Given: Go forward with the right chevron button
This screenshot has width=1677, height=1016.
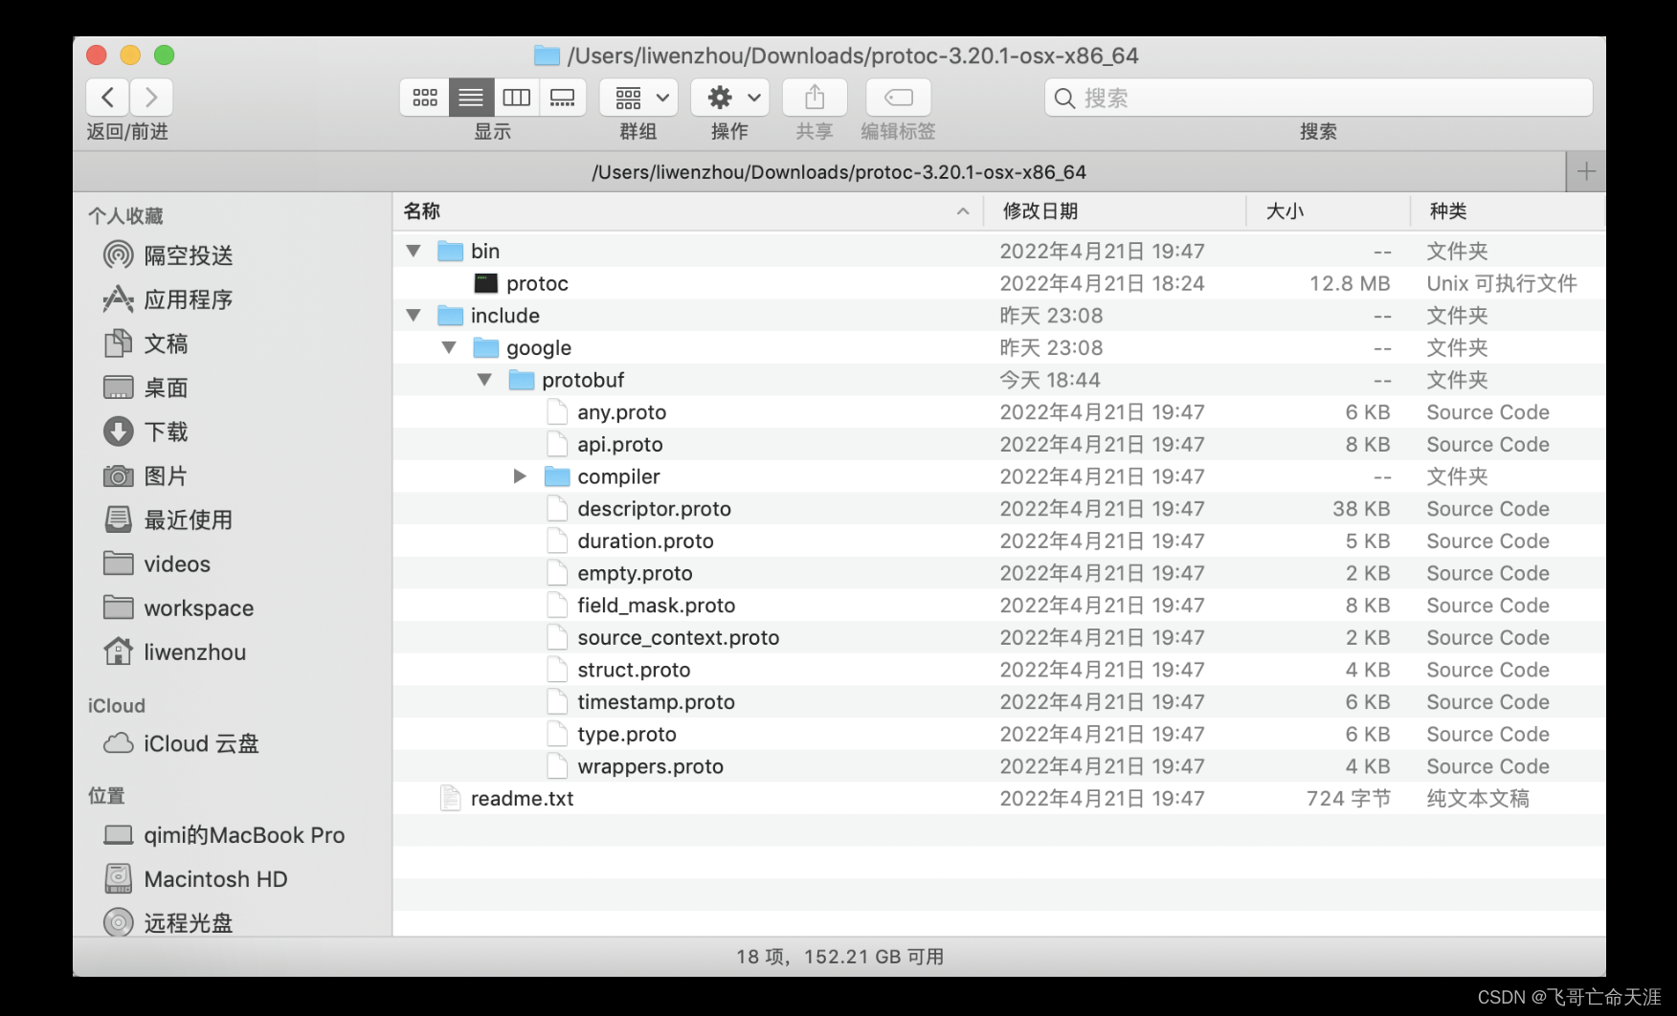Looking at the screenshot, I should 151,98.
